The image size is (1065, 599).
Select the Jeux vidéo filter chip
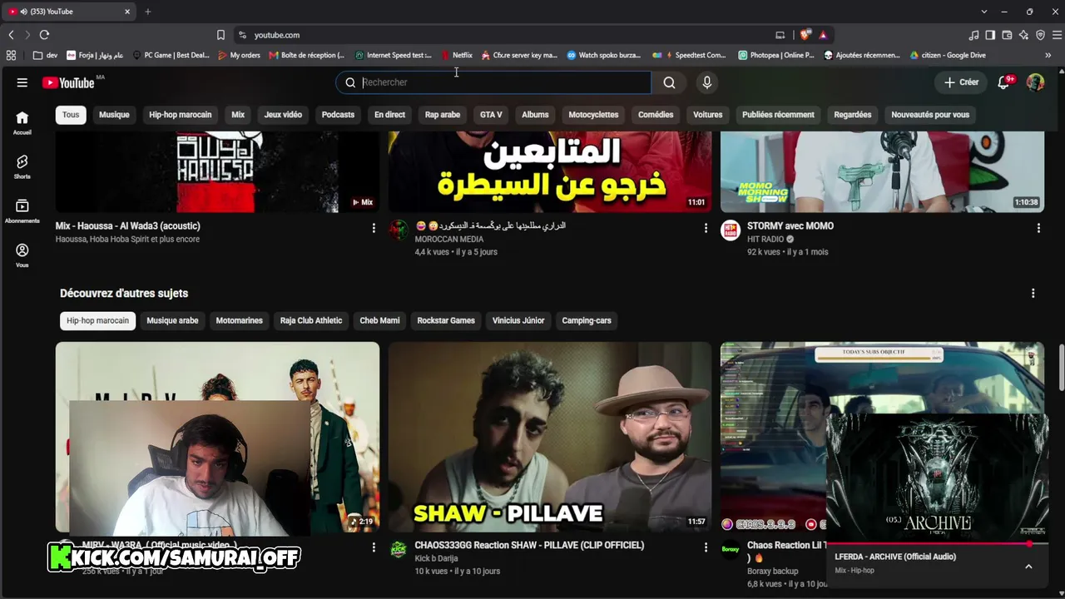(283, 115)
